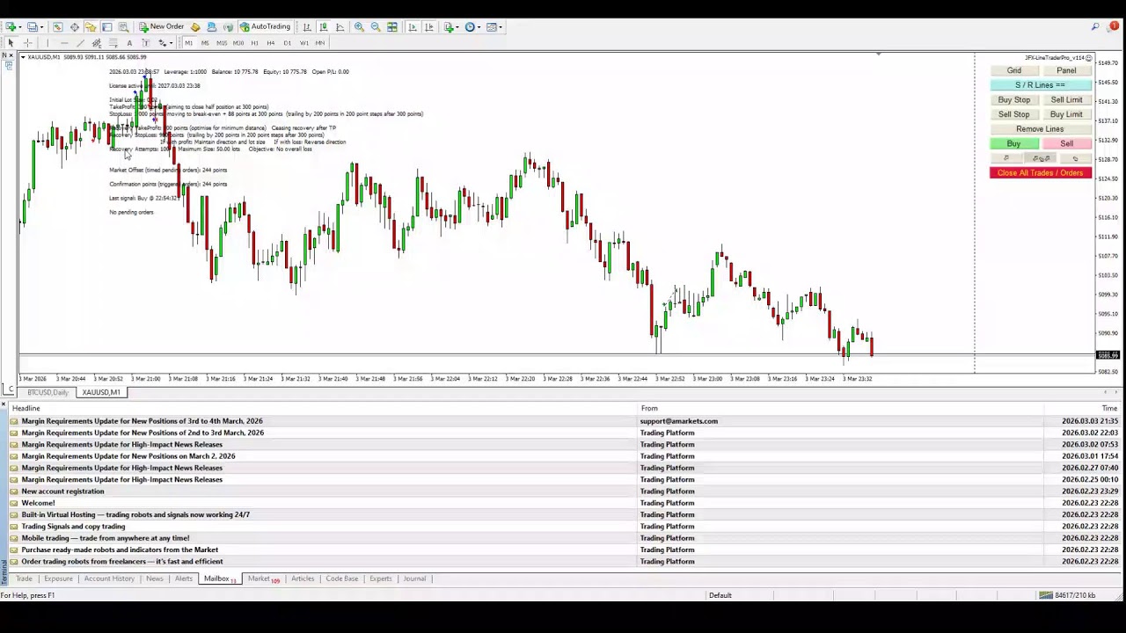Select the crosshair tool
This screenshot has width=1126, height=633.
pyautogui.click(x=27, y=43)
